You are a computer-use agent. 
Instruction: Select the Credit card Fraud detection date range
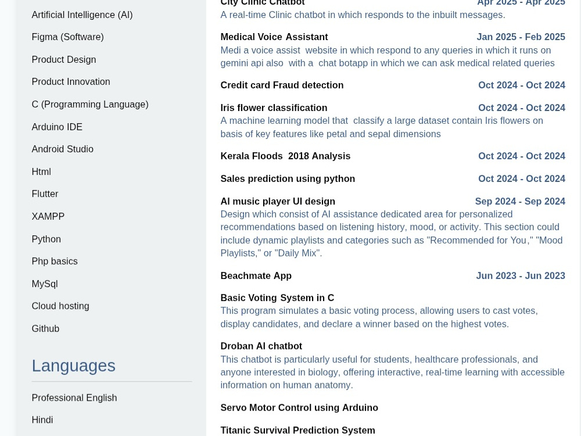pyautogui.click(x=522, y=85)
